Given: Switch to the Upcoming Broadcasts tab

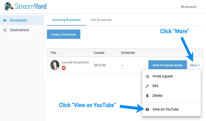Looking at the screenshot, I should pyautogui.click(x=66, y=20).
